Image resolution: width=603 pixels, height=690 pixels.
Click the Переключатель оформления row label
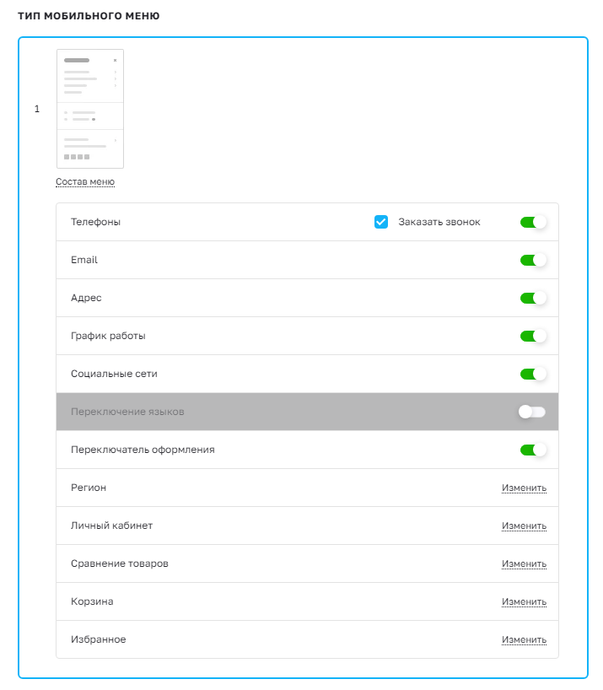(x=143, y=450)
